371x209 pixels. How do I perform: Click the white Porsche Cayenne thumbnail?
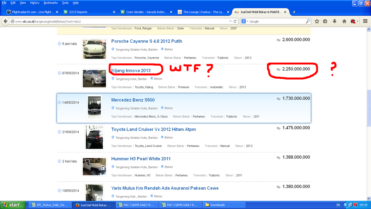pos(94,49)
